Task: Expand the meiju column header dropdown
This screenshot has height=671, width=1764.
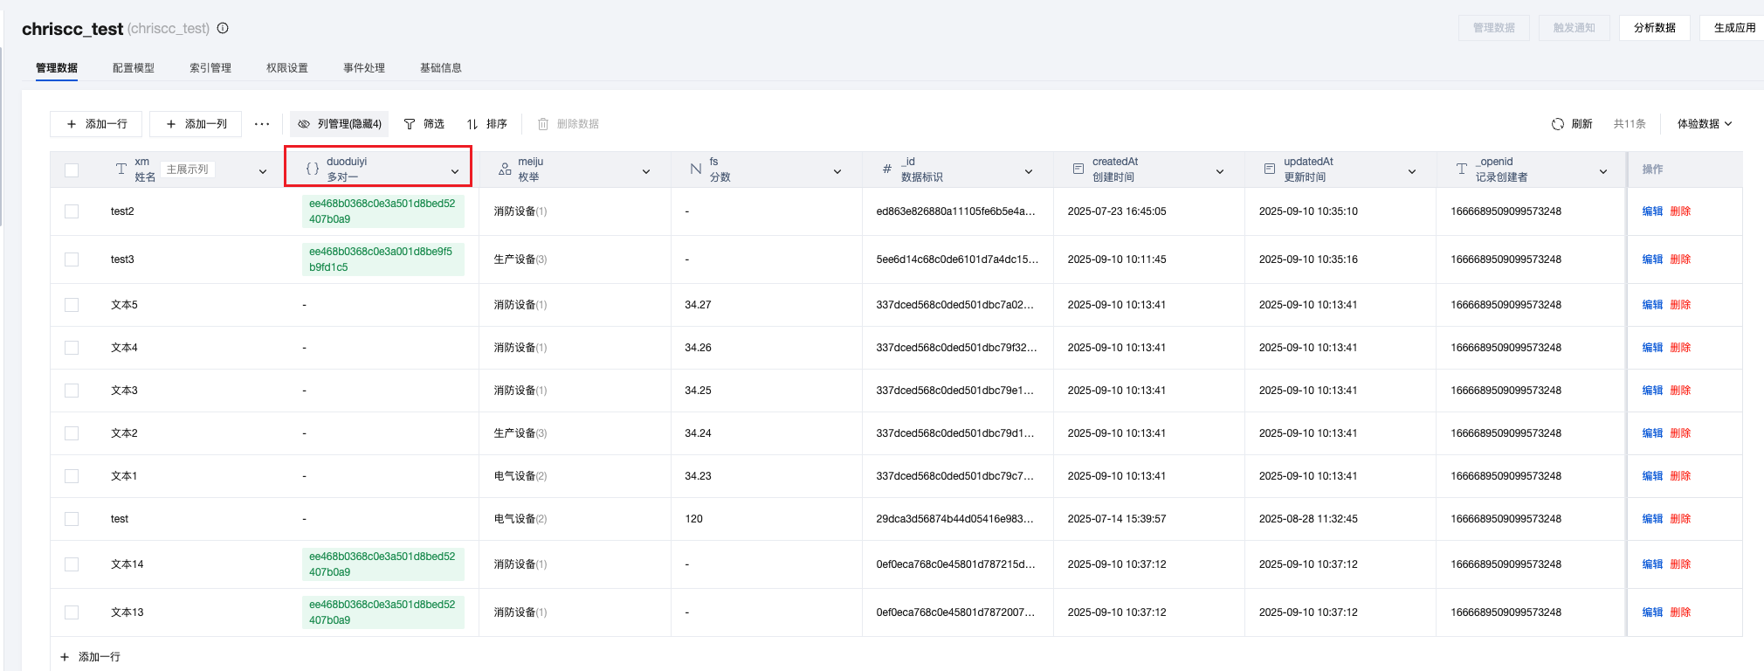Action: [x=646, y=171]
